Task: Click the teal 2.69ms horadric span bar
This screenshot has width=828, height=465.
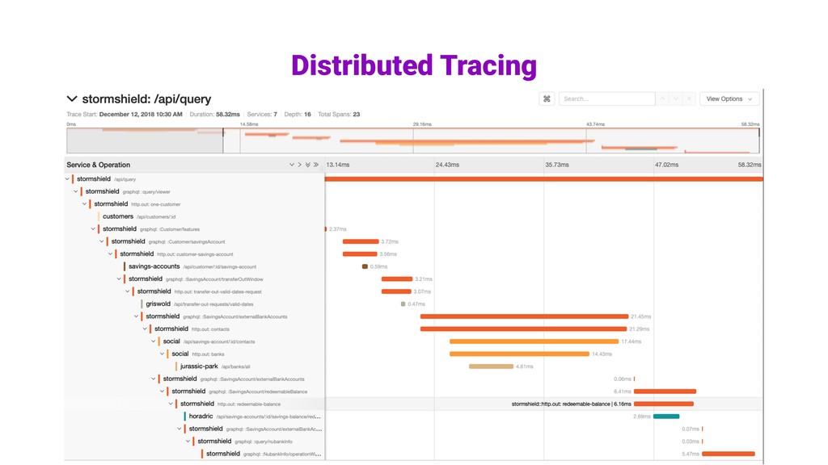Action: tap(666, 417)
